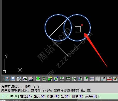The height and width of the screenshot is (101, 118).
Task: Click the single green funnel-shaped toolbar icon
Action: pyautogui.click(x=62, y=79)
